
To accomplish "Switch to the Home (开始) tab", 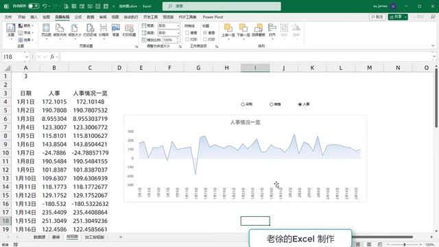I will click(21, 17).
